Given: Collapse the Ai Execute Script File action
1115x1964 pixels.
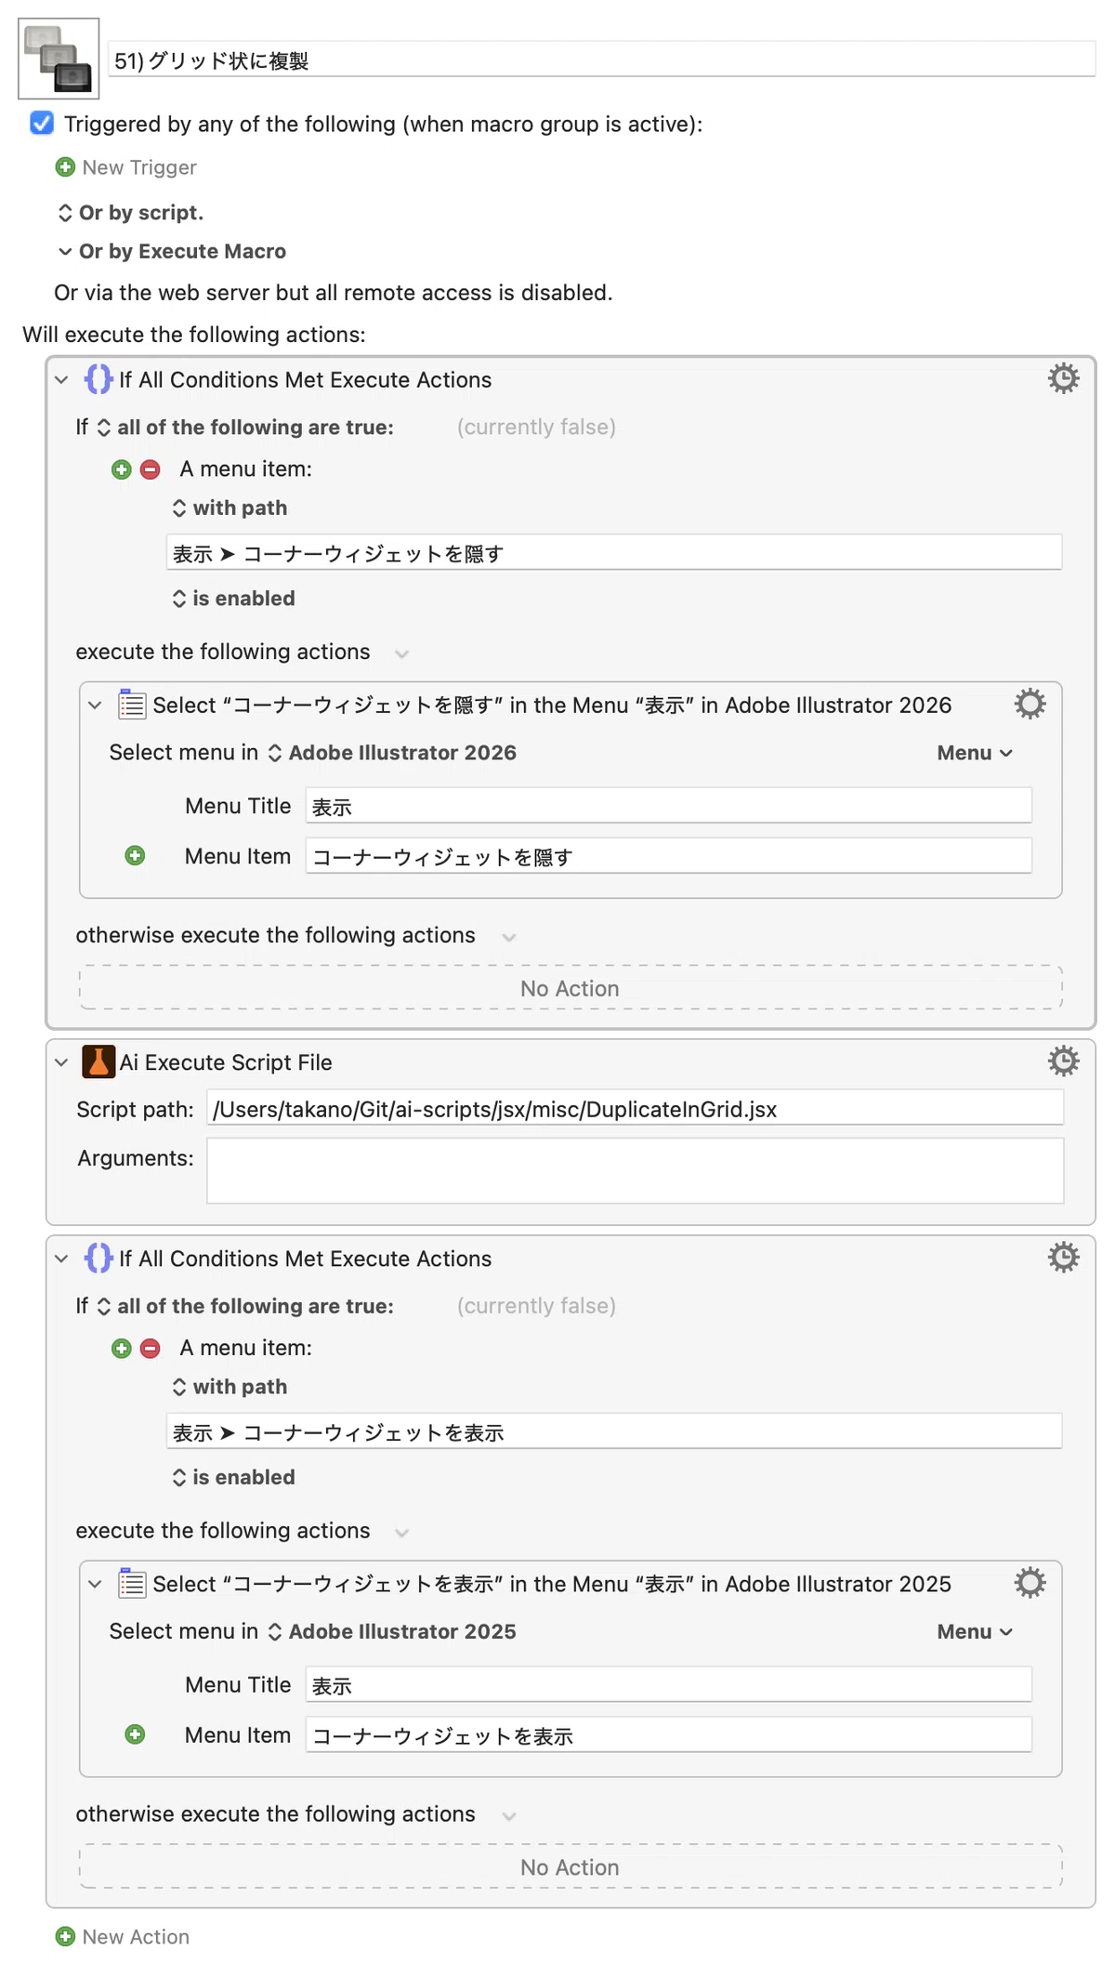Looking at the screenshot, I should [61, 1061].
